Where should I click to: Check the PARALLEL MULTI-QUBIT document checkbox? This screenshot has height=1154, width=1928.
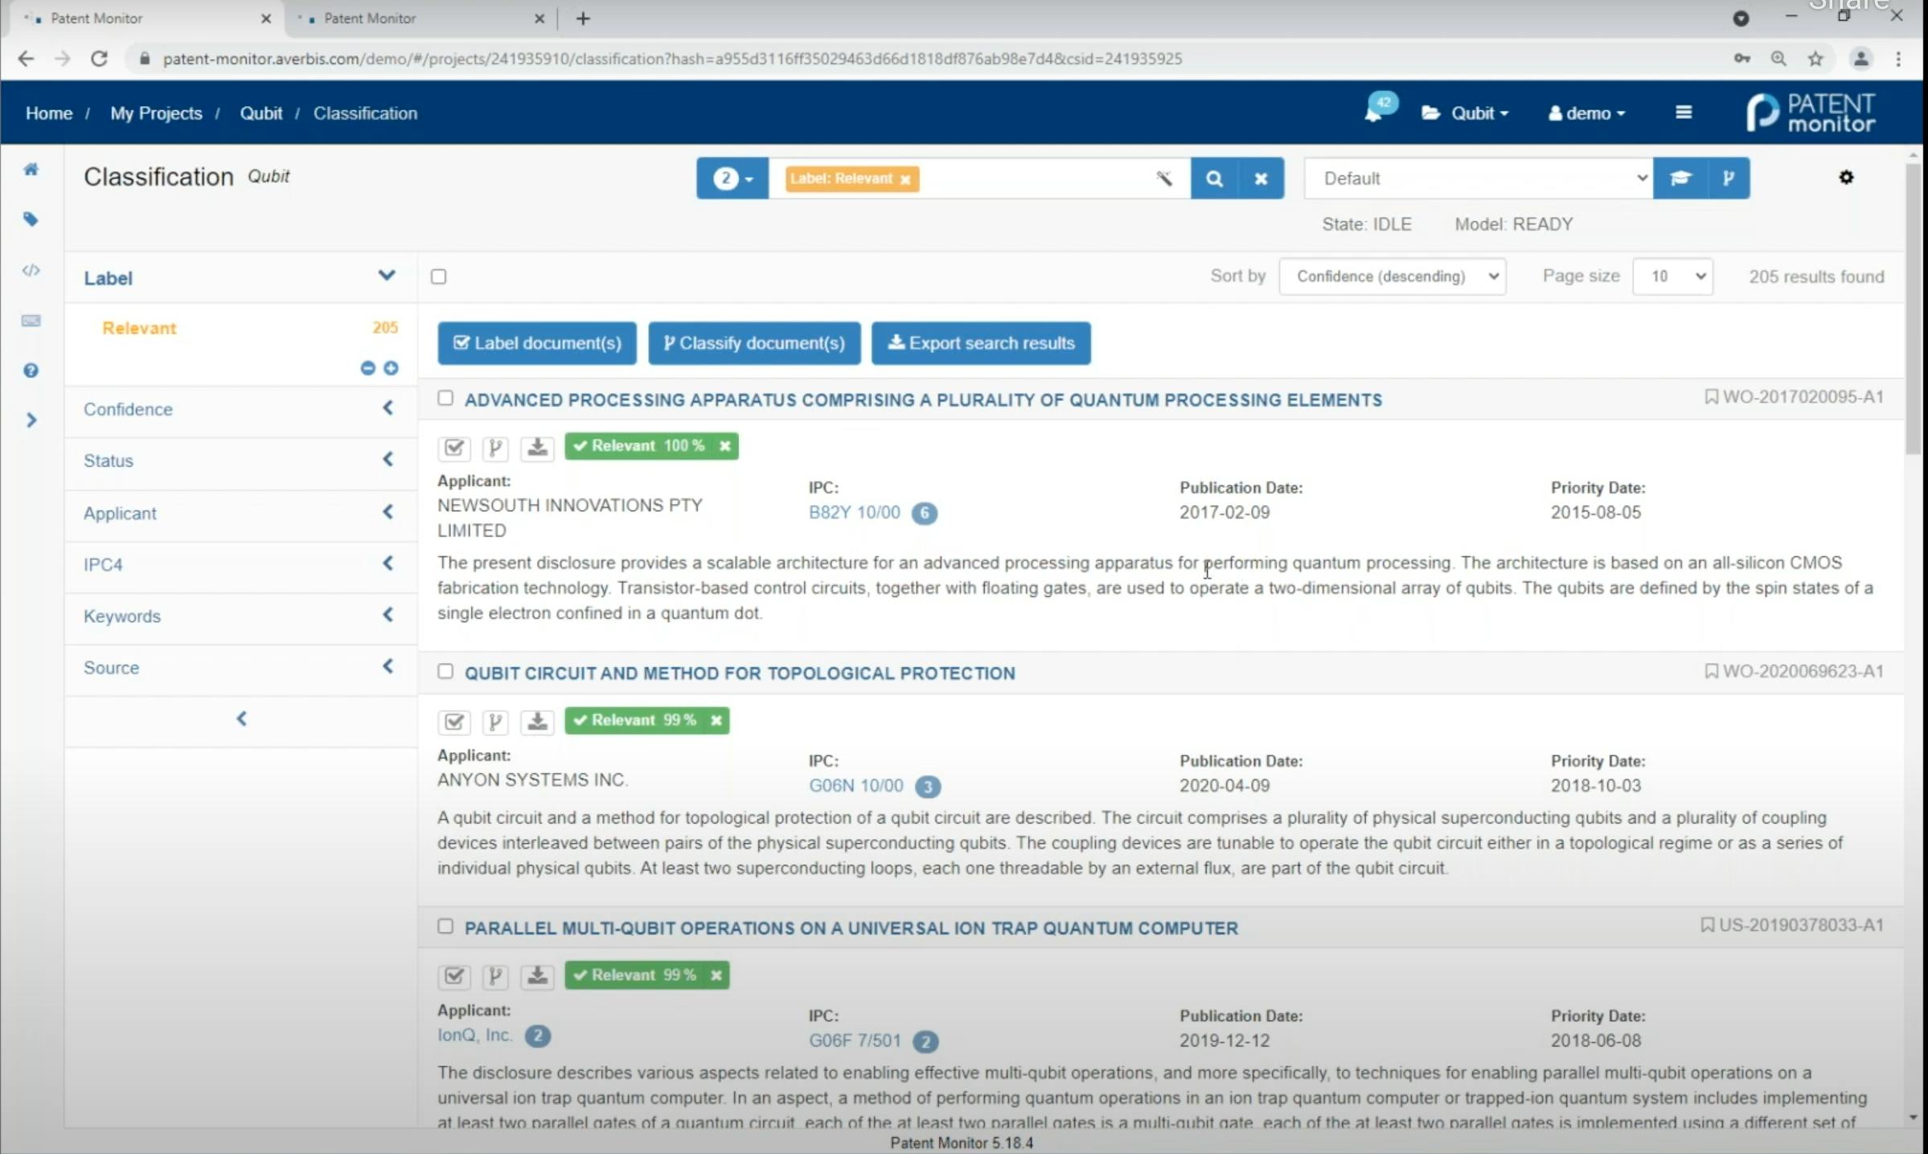click(445, 927)
